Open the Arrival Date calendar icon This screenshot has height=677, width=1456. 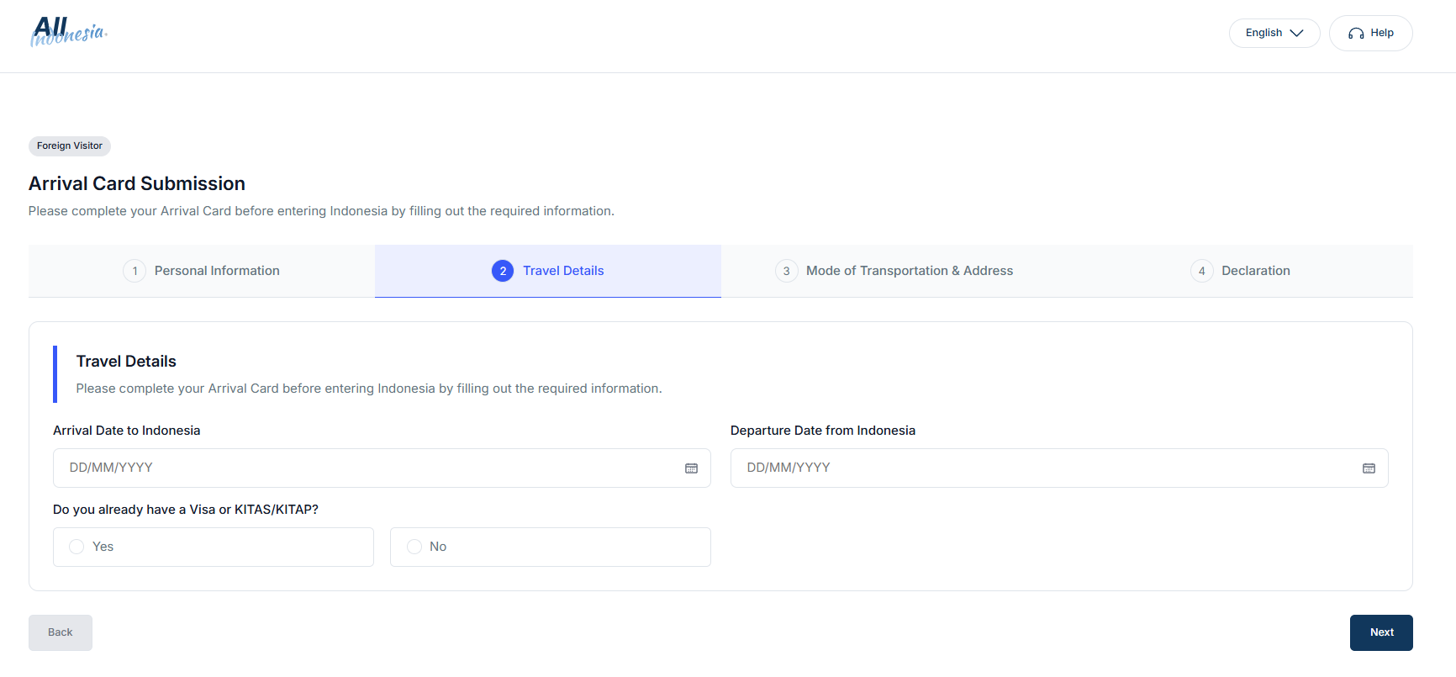point(691,468)
